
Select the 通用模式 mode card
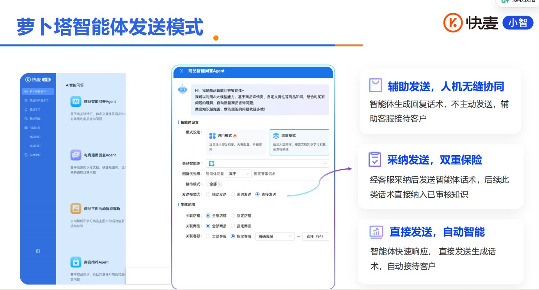(236, 142)
